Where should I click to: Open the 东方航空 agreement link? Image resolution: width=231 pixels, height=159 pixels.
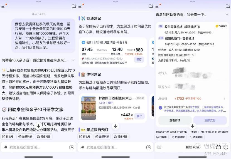194,107
